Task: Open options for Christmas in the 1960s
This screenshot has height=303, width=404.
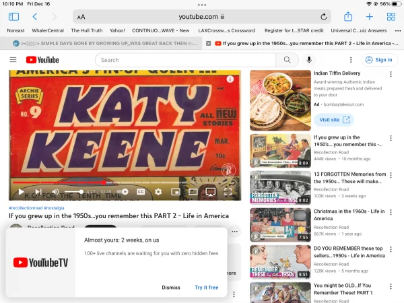Action: coord(391,212)
